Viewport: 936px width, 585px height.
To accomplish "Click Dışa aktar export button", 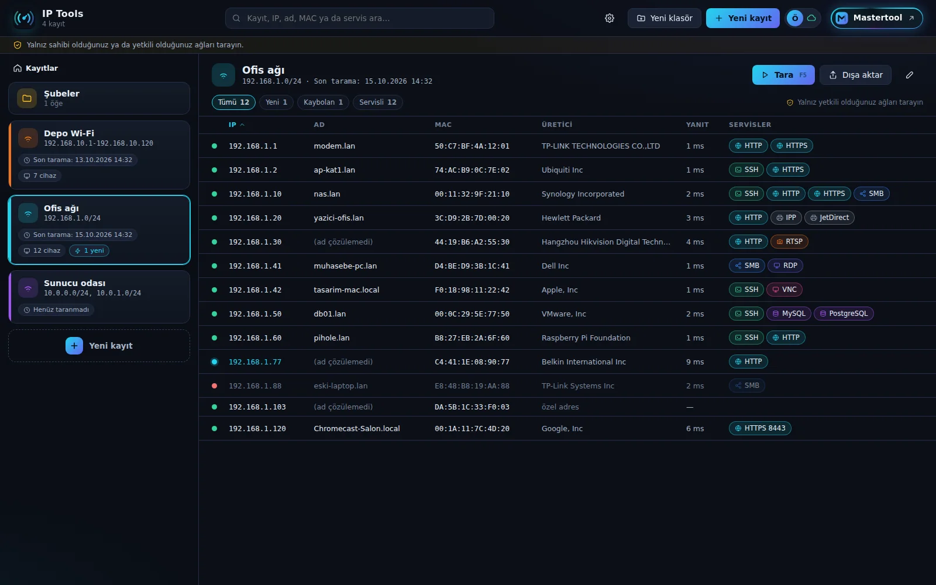I will pos(855,75).
